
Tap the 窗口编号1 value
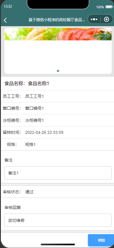point(34,108)
